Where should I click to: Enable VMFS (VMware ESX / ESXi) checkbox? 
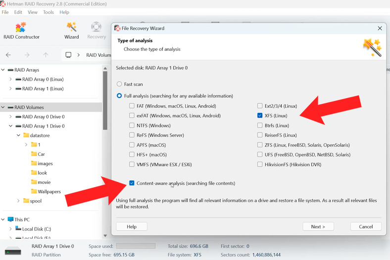tap(132, 164)
